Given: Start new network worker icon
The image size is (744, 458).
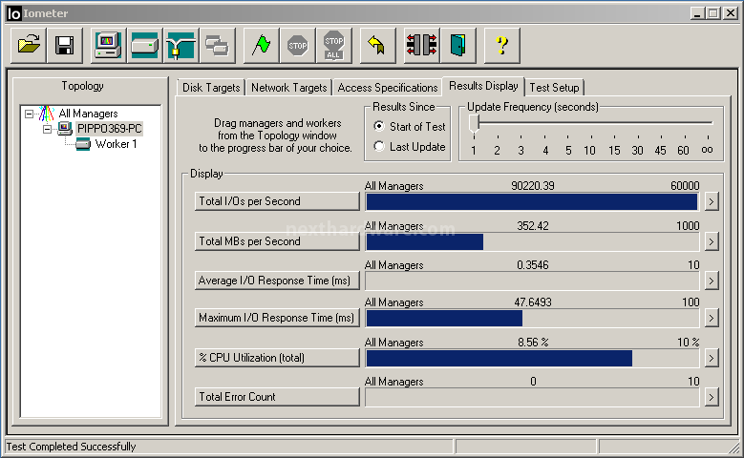Looking at the screenshot, I should [181, 46].
